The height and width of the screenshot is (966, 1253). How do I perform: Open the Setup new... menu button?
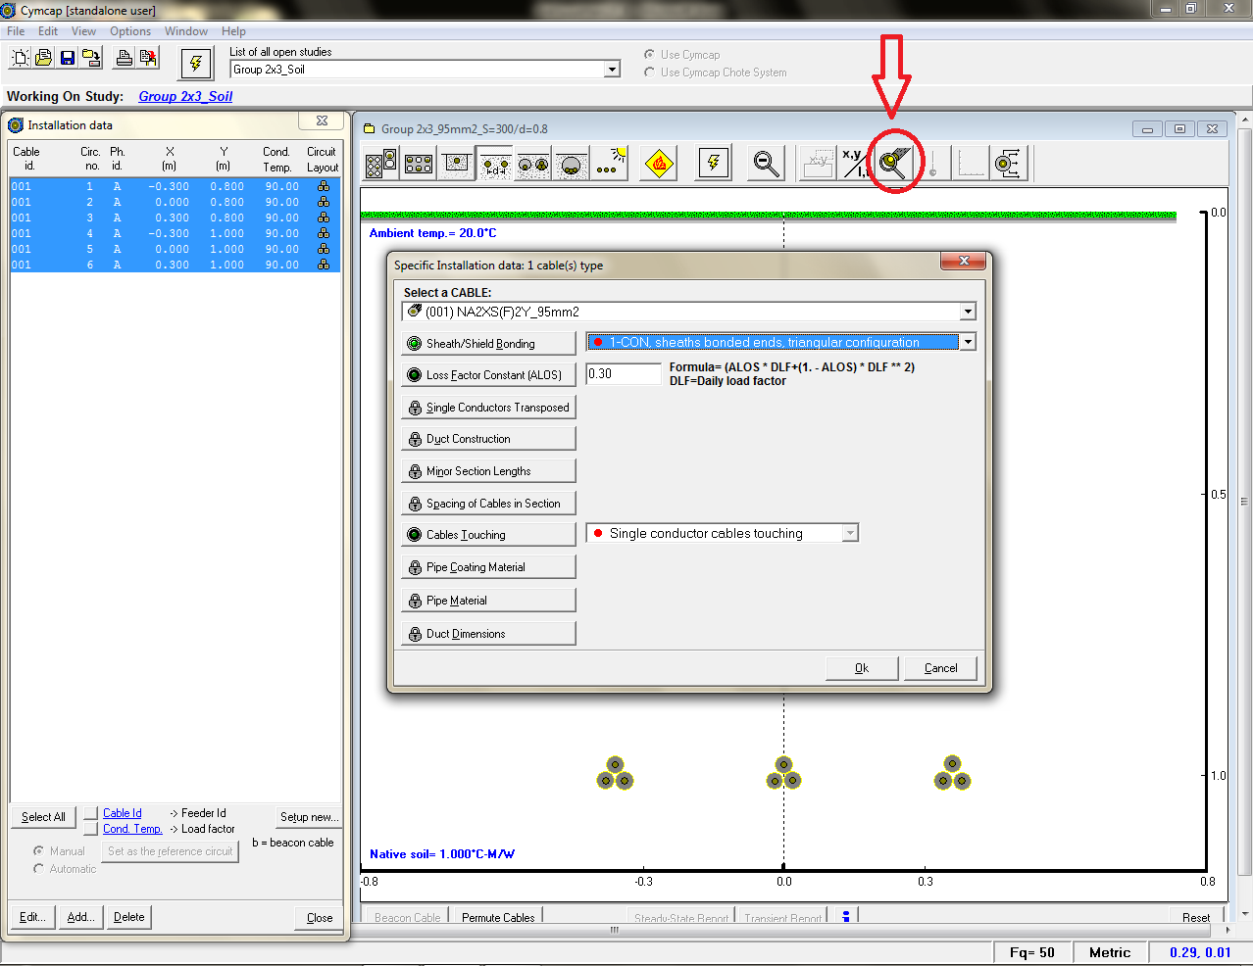(309, 817)
